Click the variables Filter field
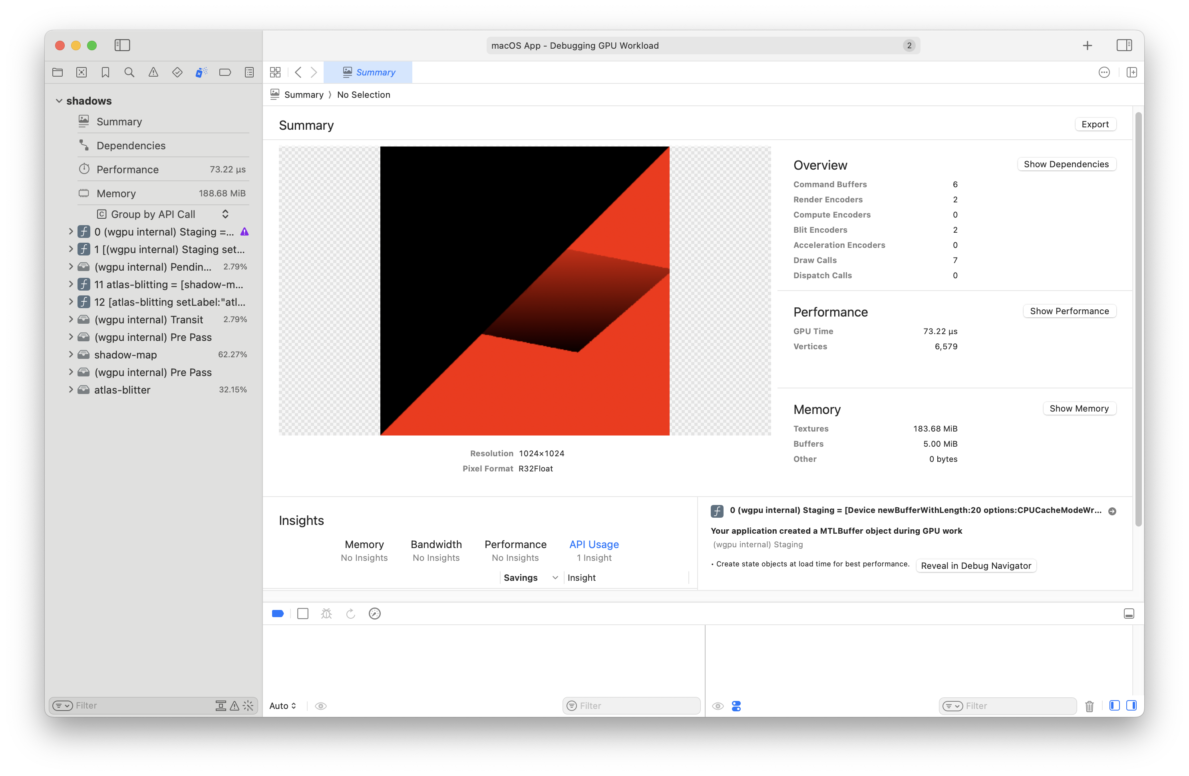 point(632,706)
